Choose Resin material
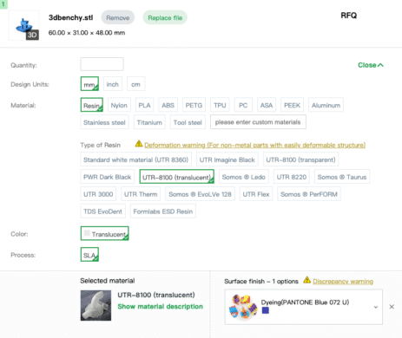Screen dimensions: 402x338 point(92,105)
